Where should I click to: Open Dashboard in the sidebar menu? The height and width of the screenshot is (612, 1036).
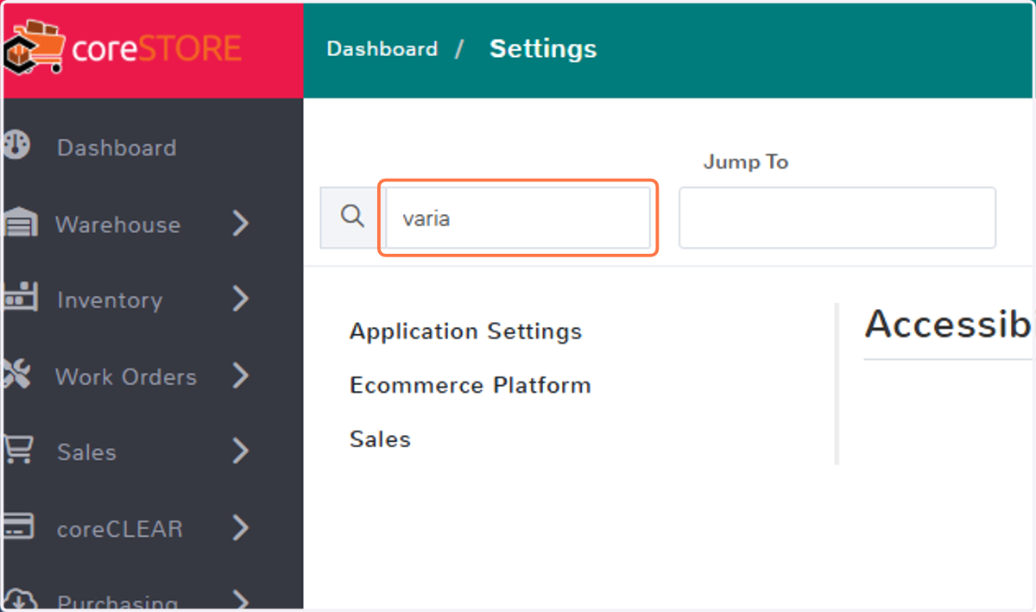coord(117,148)
